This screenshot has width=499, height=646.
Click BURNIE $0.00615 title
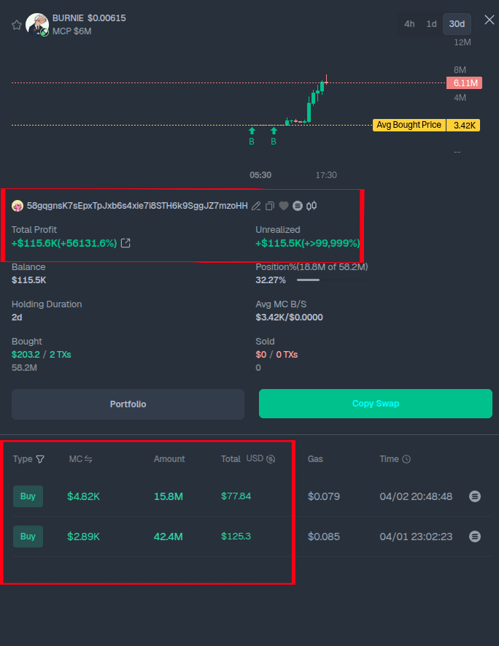point(89,18)
